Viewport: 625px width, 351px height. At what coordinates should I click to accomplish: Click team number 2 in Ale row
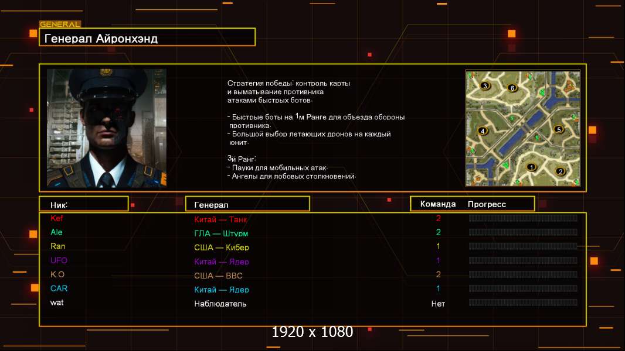[x=438, y=232]
